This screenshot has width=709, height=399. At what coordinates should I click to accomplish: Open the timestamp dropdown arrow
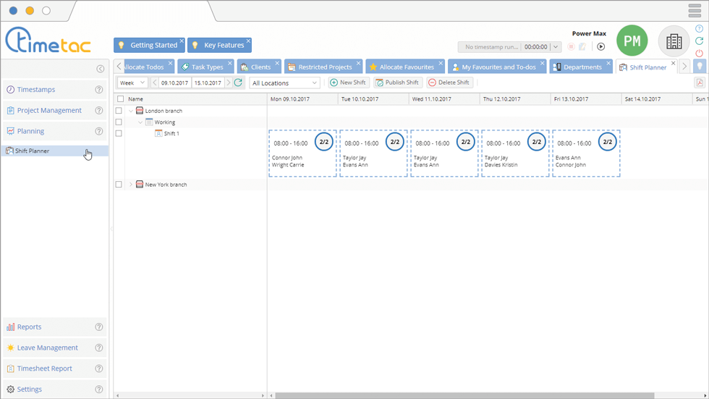click(556, 46)
